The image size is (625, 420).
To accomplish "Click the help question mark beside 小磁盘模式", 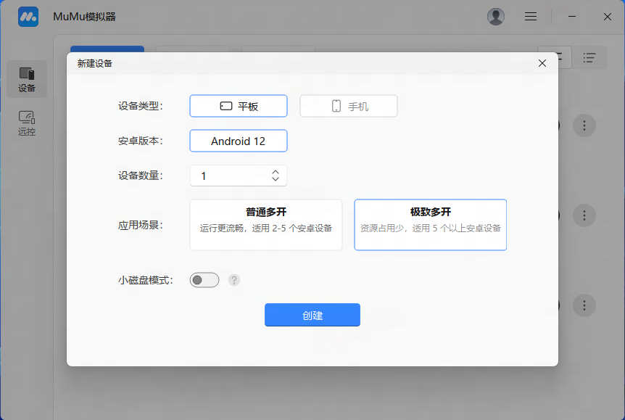I will pyautogui.click(x=233, y=280).
